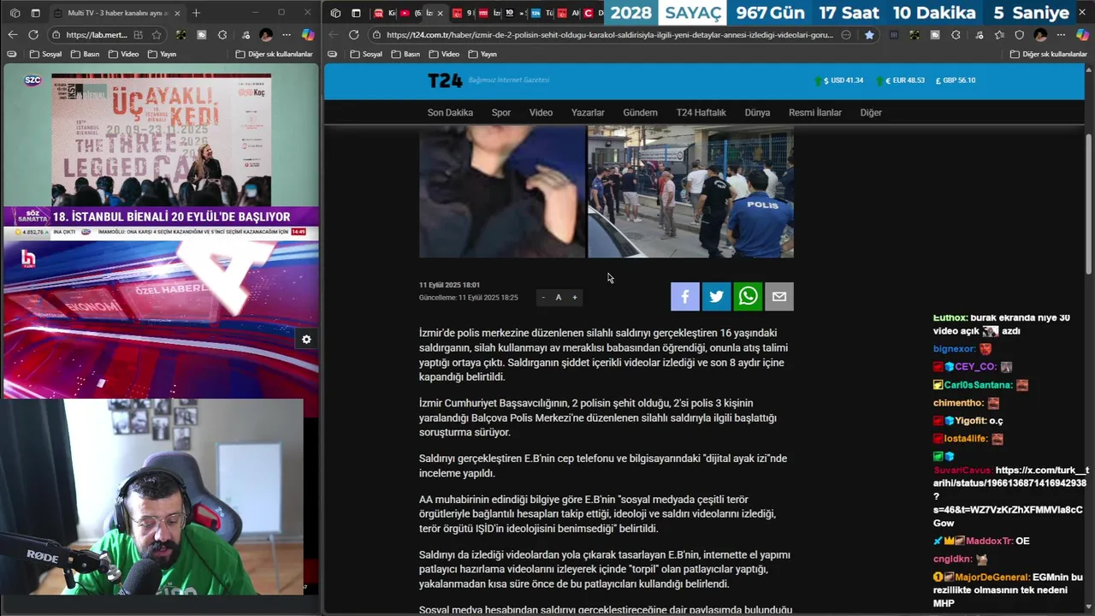Open the MajorDeGeneral chat username
Viewport: 1095px width, 616px height.
click(992, 577)
